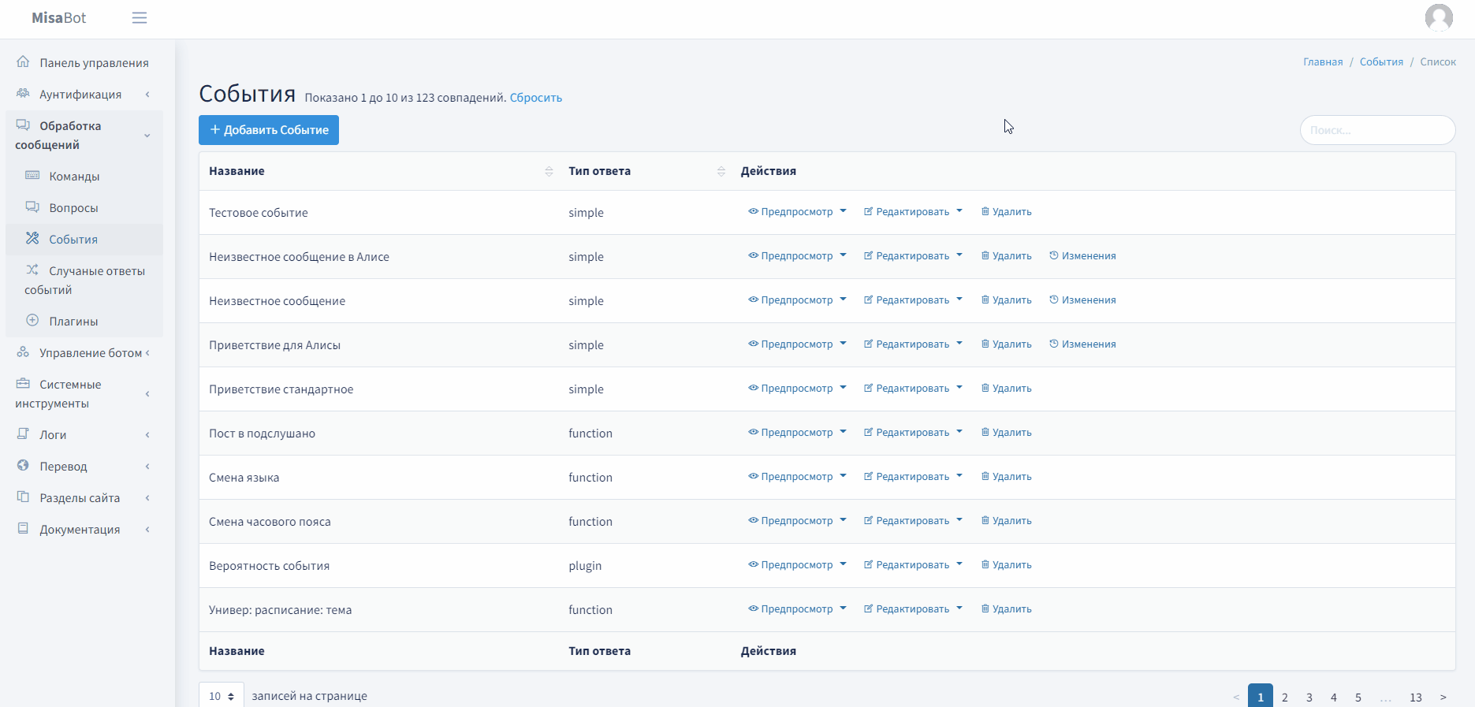This screenshot has height=707, width=1475.
Task: Delete the Пост в подслушано event
Action: 1006,433
